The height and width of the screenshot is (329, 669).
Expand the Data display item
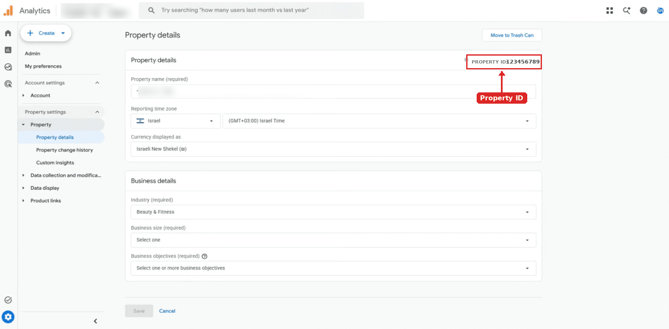[23, 188]
